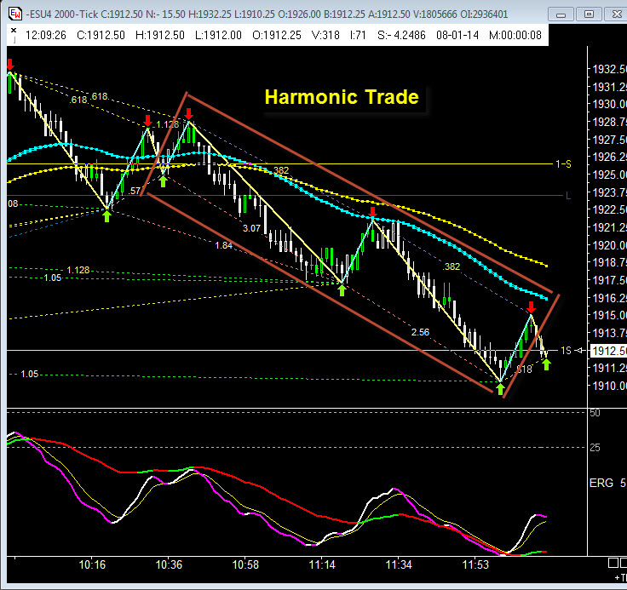Click the green arrow at the 1910 low
627x590 pixels.
click(500, 389)
